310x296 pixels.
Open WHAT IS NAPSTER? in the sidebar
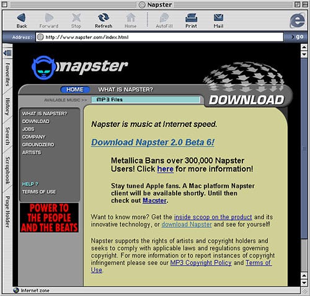[x=45, y=113]
